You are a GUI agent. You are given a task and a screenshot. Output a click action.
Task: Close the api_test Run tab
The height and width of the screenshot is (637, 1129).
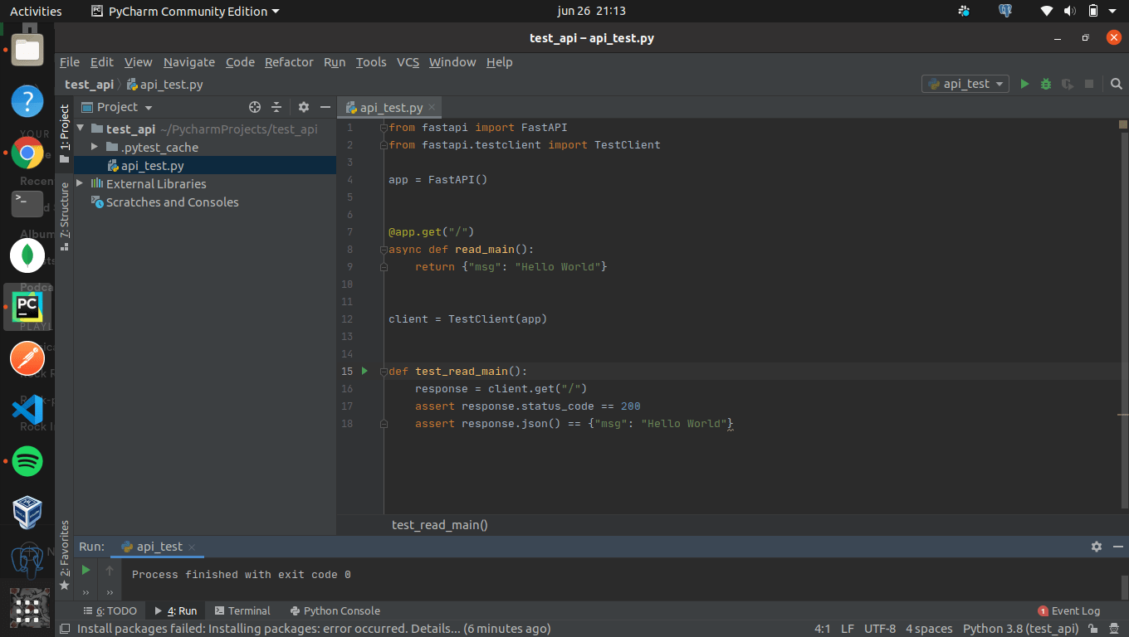[192, 547]
